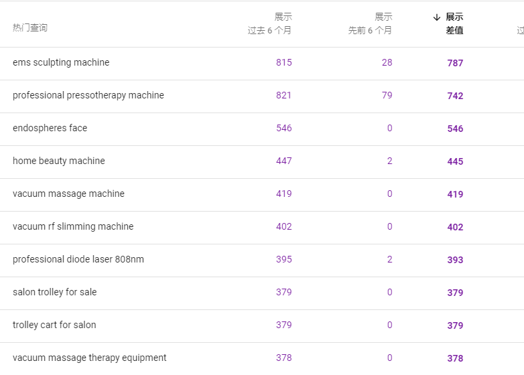Select professional diode laser 808nm query
Screen dimensions: 524x375
click(78, 259)
